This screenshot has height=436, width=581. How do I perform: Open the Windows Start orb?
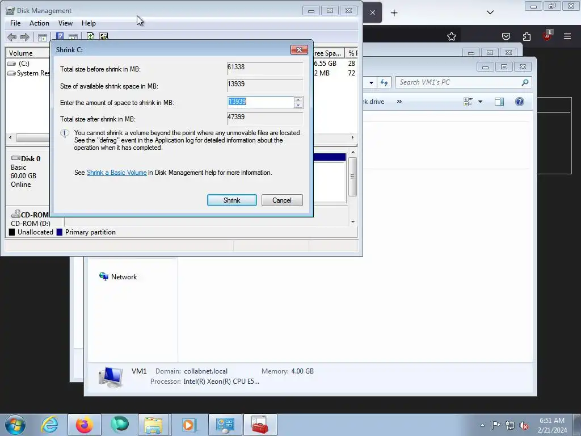tap(15, 425)
